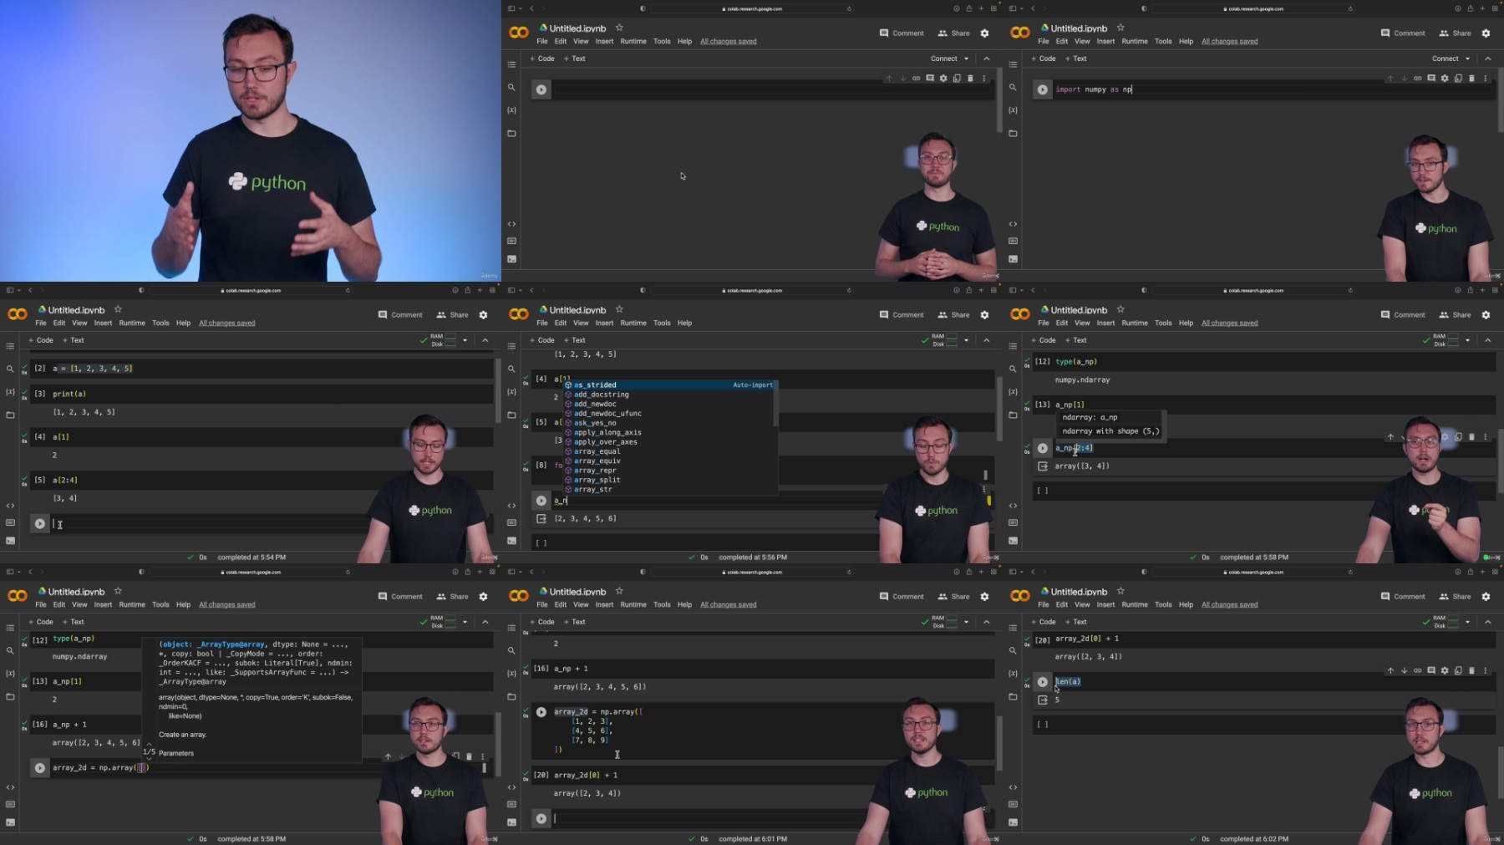Click the type(a_np) code line in a_np[2:4] notebook
The image size is (1504, 845).
pos(1076,362)
